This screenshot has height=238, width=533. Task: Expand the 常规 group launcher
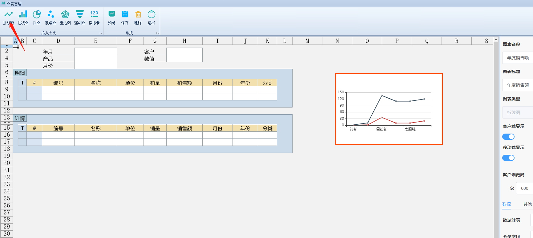coord(157,33)
